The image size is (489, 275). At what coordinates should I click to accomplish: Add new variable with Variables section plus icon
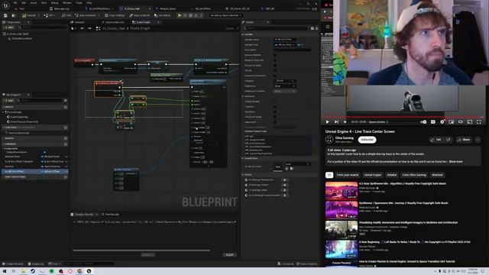click(66, 144)
